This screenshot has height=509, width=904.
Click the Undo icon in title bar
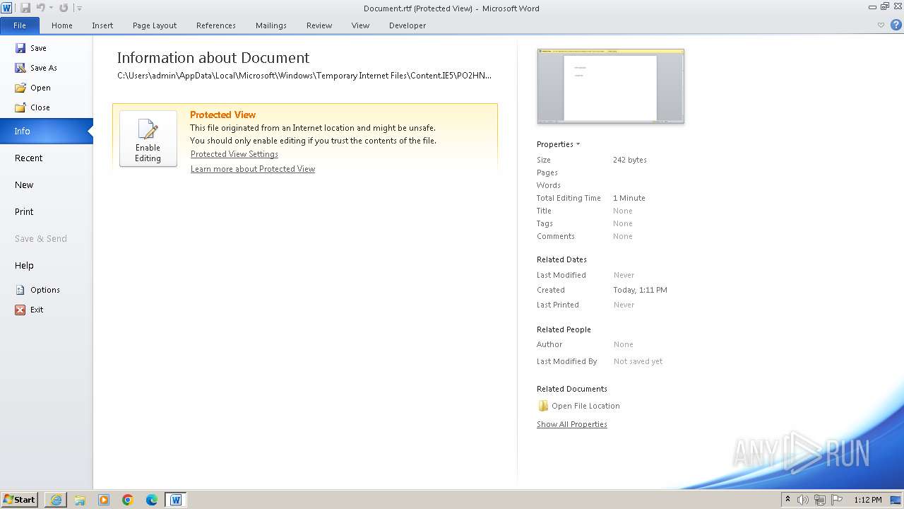pos(40,8)
